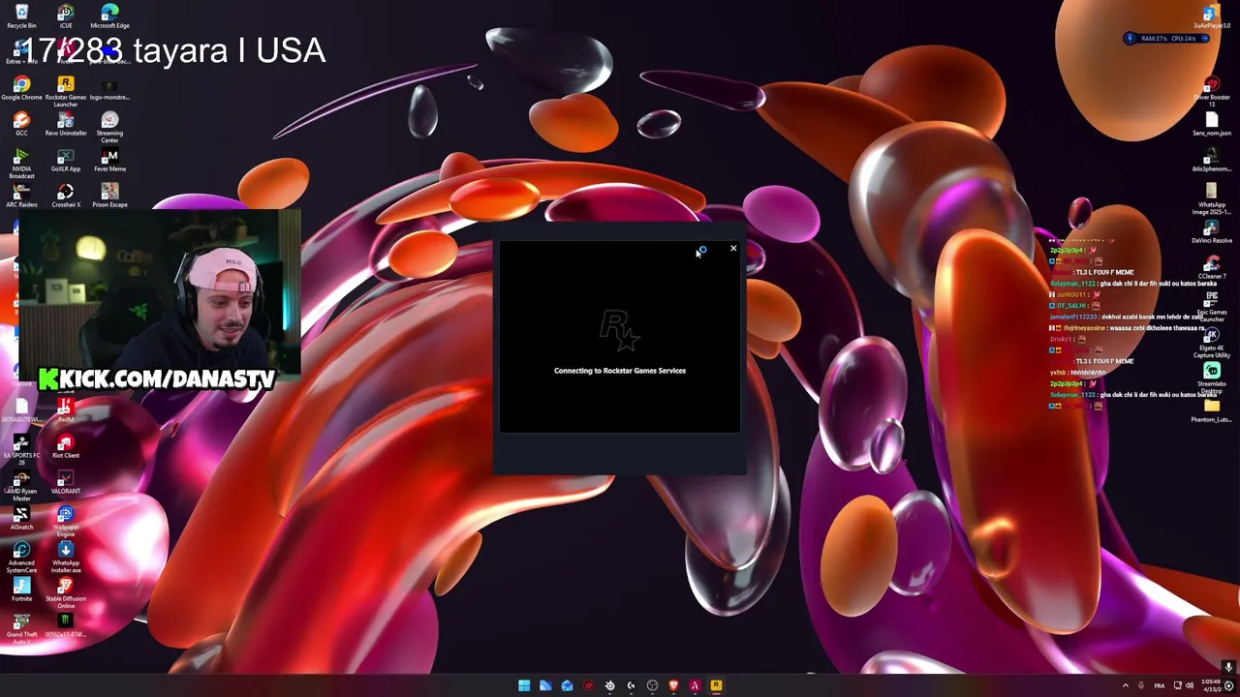Open Stable Diffusion Online shortcut
The width and height of the screenshot is (1240, 697).
point(66,592)
